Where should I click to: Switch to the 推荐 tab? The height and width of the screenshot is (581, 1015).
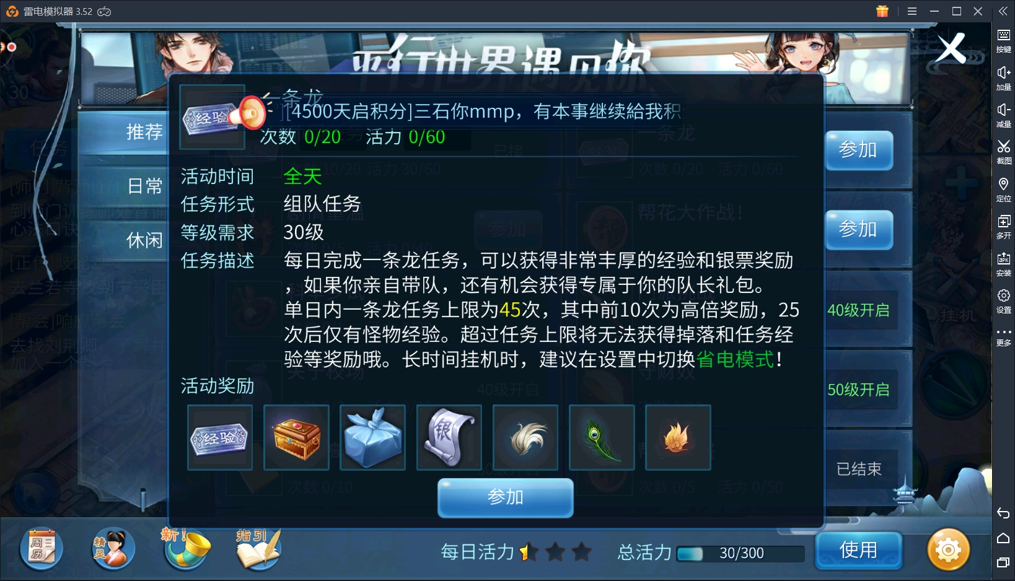(x=144, y=132)
